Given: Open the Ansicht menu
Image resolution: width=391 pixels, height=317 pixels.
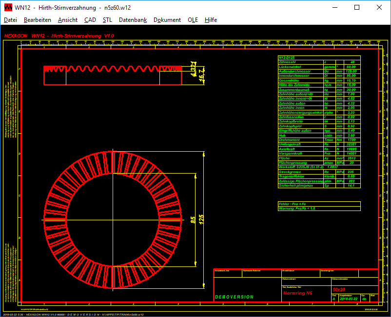Looking at the screenshot, I should [67, 20].
